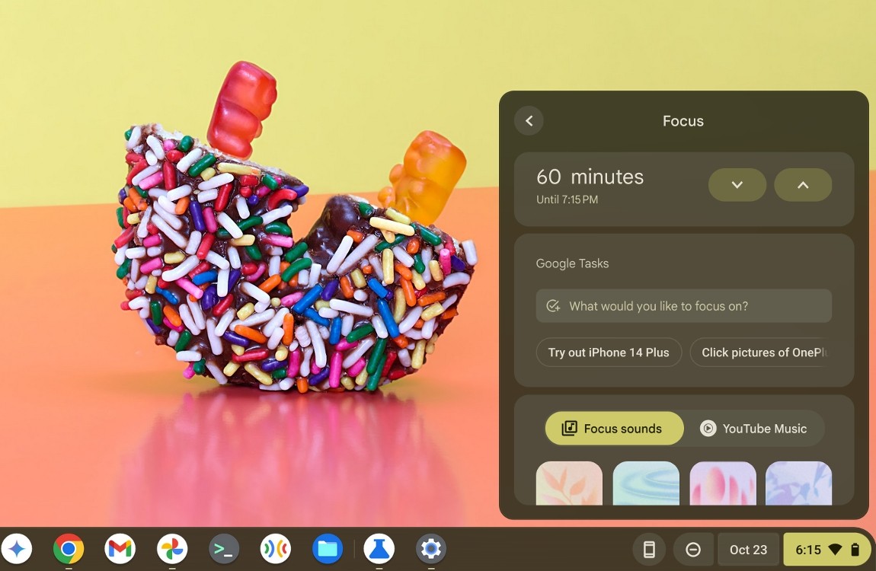The image size is (876, 571).
Task: Click the add-task check icon in input
Action: [552, 306]
